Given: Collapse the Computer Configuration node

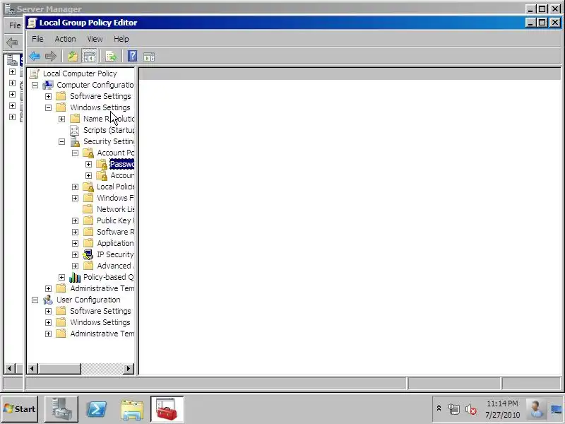Looking at the screenshot, I should [x=35, y=85].
